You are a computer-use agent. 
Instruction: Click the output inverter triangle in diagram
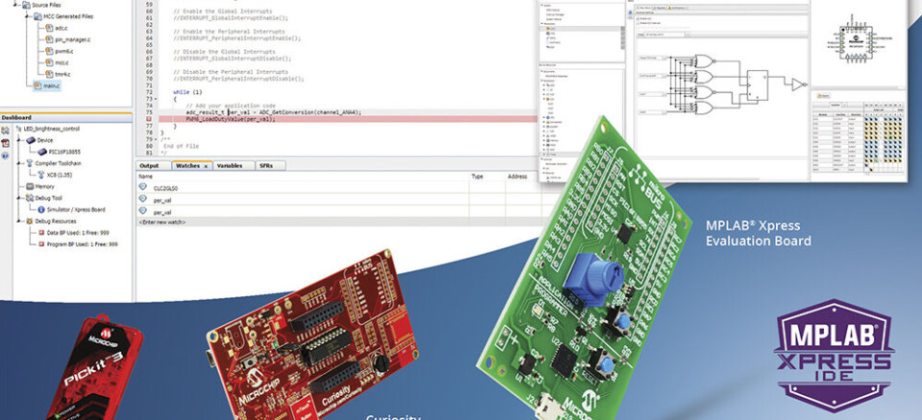pos(798,85)
